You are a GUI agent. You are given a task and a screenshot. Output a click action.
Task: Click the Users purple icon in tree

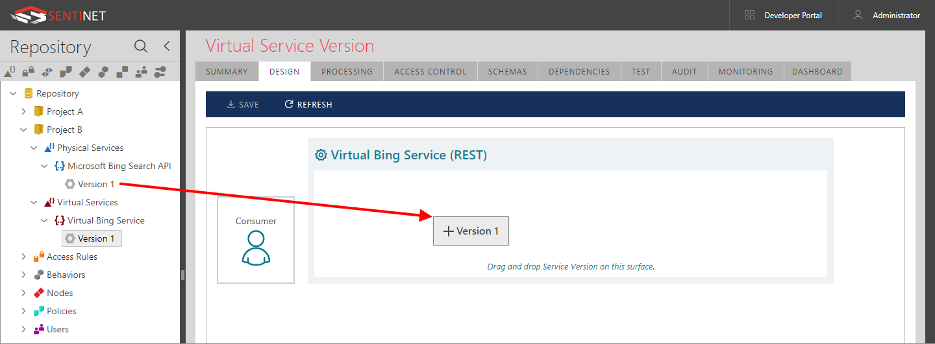pos(39,329)
